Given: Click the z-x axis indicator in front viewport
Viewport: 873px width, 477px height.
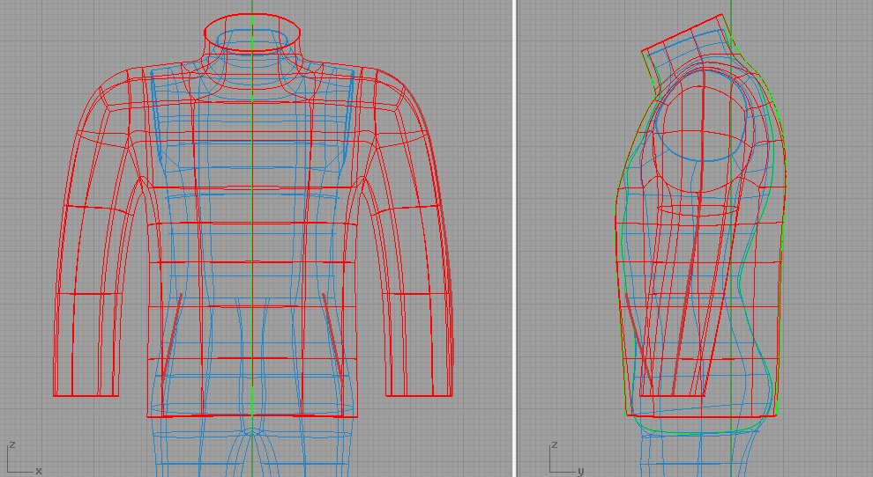Looking at the screenshot, I should coord(24,459).
